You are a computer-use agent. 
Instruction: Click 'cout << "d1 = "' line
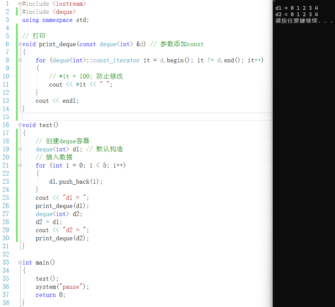(x=62, y=198)
